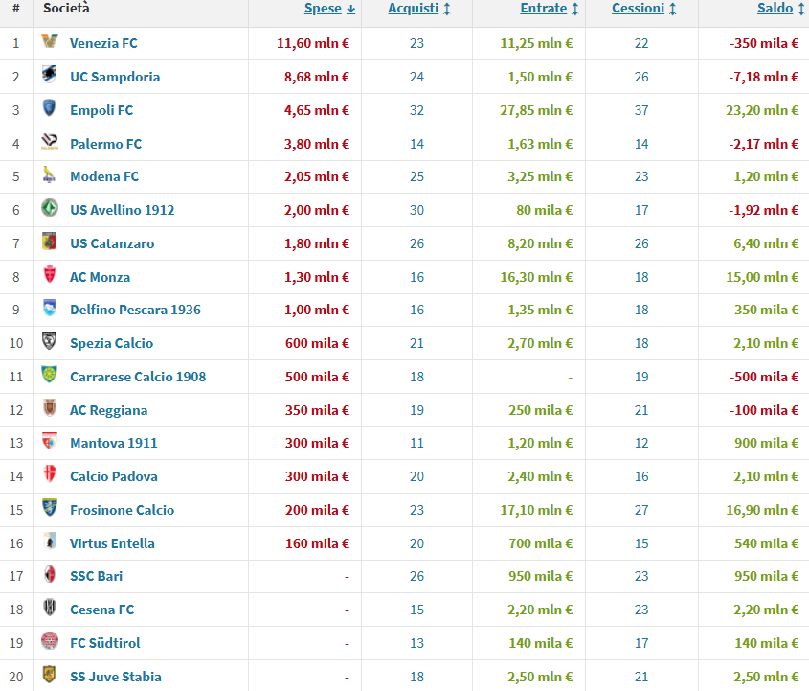
Task: Open the Cesena FC club page
Action: (x=102, y=610)
